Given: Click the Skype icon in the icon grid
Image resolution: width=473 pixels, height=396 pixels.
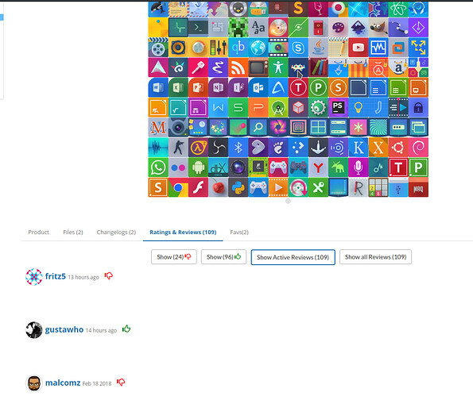Looking at the screenshot, I should 298,48.
